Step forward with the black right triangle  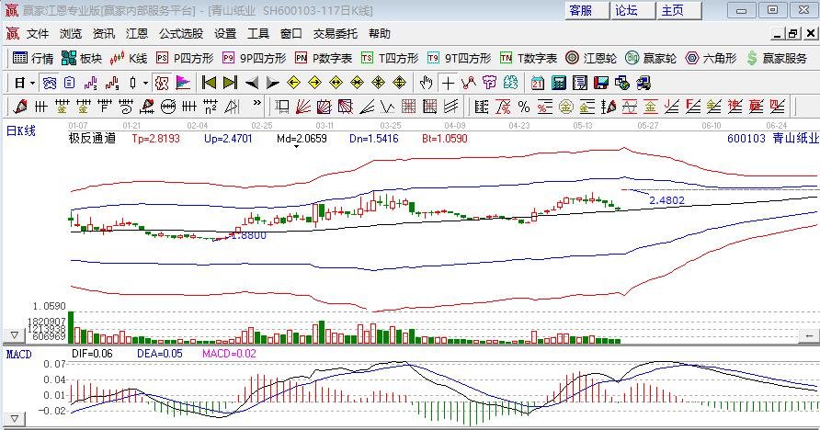[272, 83]
